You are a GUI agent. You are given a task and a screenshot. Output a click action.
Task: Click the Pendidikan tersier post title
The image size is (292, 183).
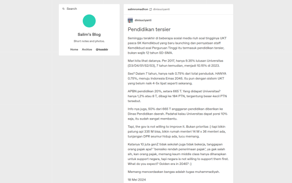tap(149, 29)
